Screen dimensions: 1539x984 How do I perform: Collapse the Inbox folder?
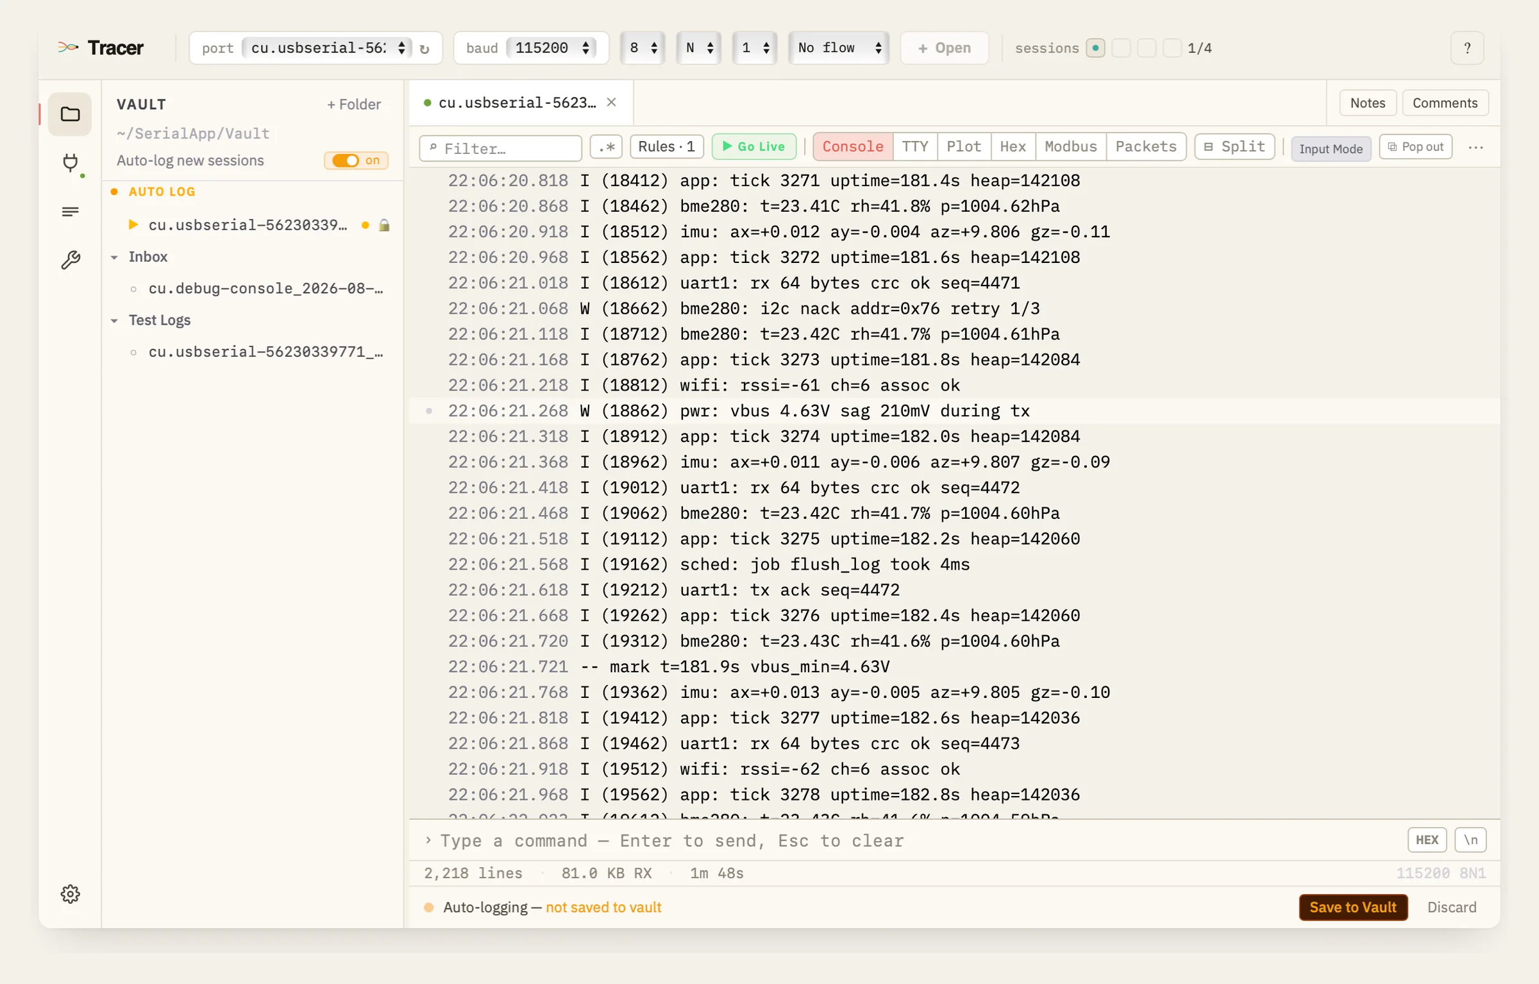click(114, 257)
